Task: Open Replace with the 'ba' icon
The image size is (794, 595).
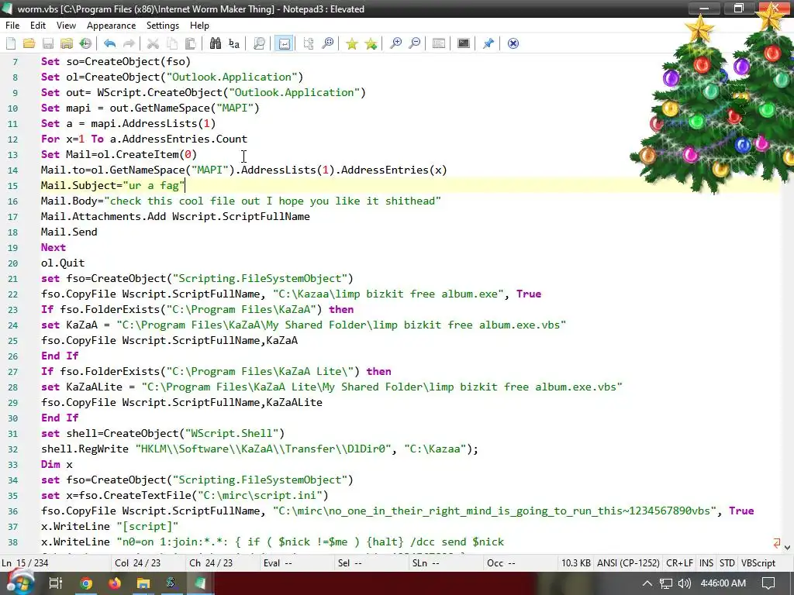Action: pos(234,43)
